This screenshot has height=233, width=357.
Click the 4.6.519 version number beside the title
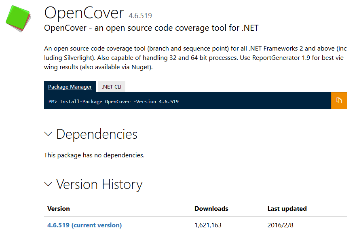(x=140, y=16)
